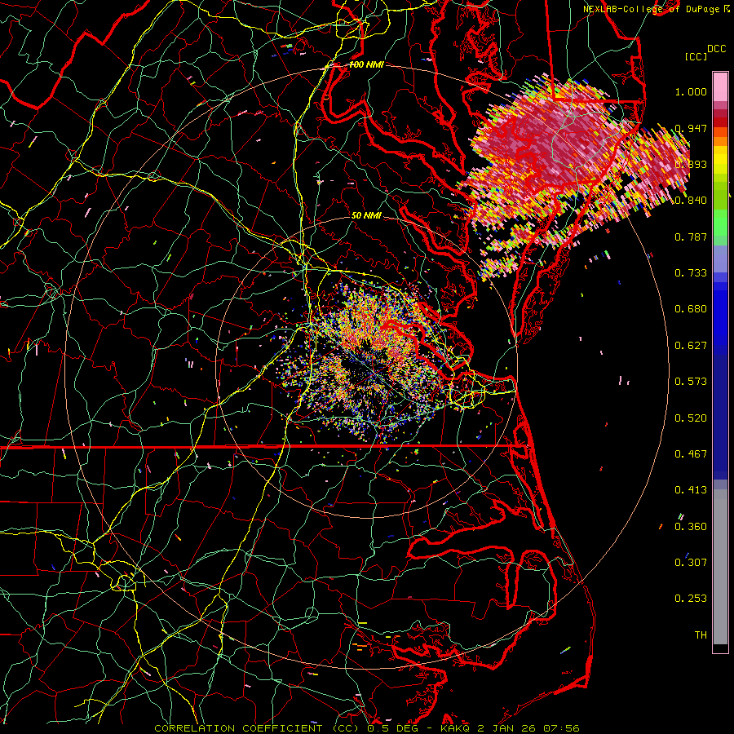Click the 0.573 legend value
Image resolution: width=734 pixels, height=734 pixels.
(x=691, y=382)
